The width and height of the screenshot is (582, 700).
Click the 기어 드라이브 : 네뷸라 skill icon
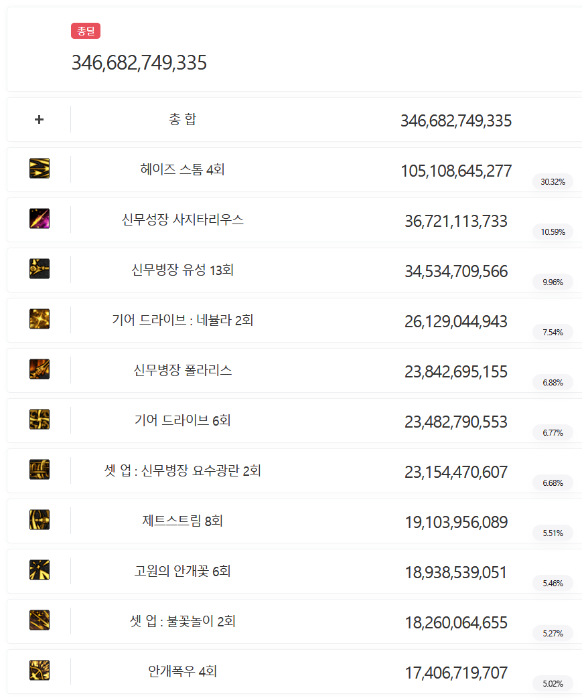pos(40,319)
